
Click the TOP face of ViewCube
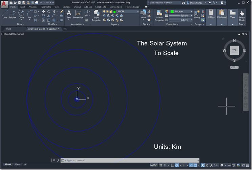tap(234, 50)
